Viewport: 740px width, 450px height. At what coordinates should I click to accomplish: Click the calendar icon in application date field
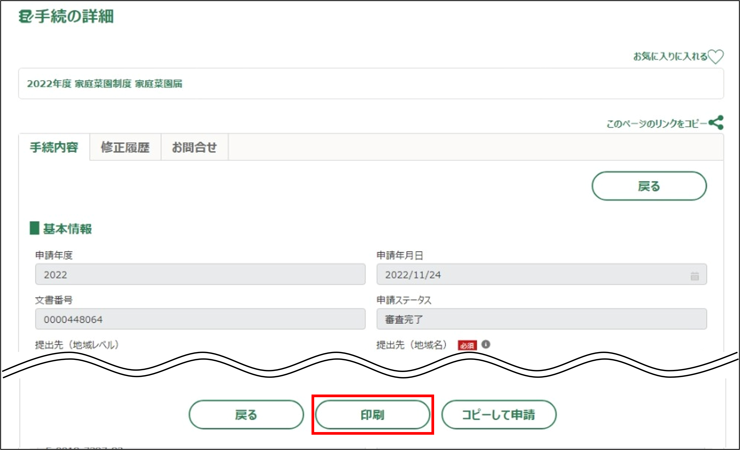[x=695, y=276]
